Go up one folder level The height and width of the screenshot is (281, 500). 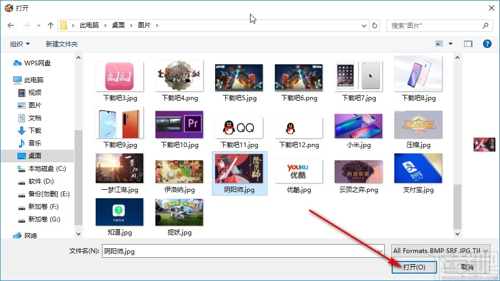(x=50, y=25)
